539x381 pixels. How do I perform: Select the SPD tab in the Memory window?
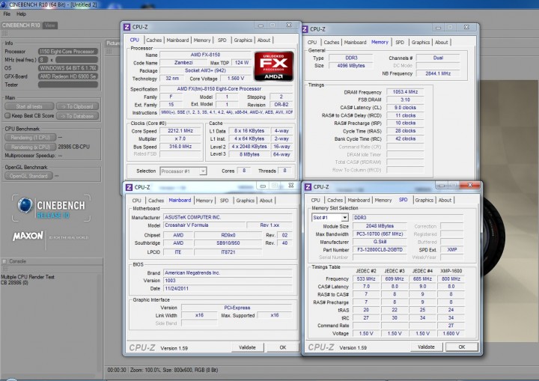click(x=400, y=43)
